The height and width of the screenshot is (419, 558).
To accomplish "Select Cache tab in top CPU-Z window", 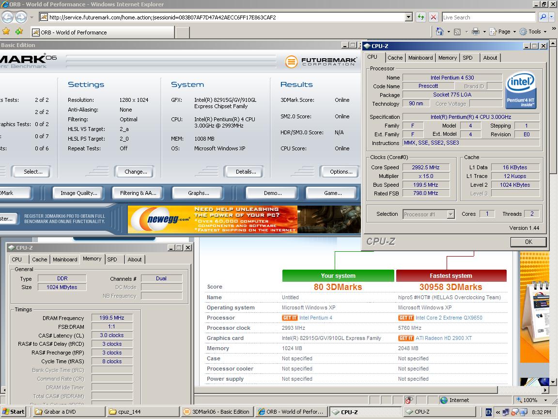I will click(x=395, y=58).
